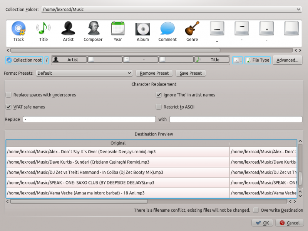Enable Replace spaces with underscores
The height and width of the screenshot is (231, 308).
coord(8,95)
